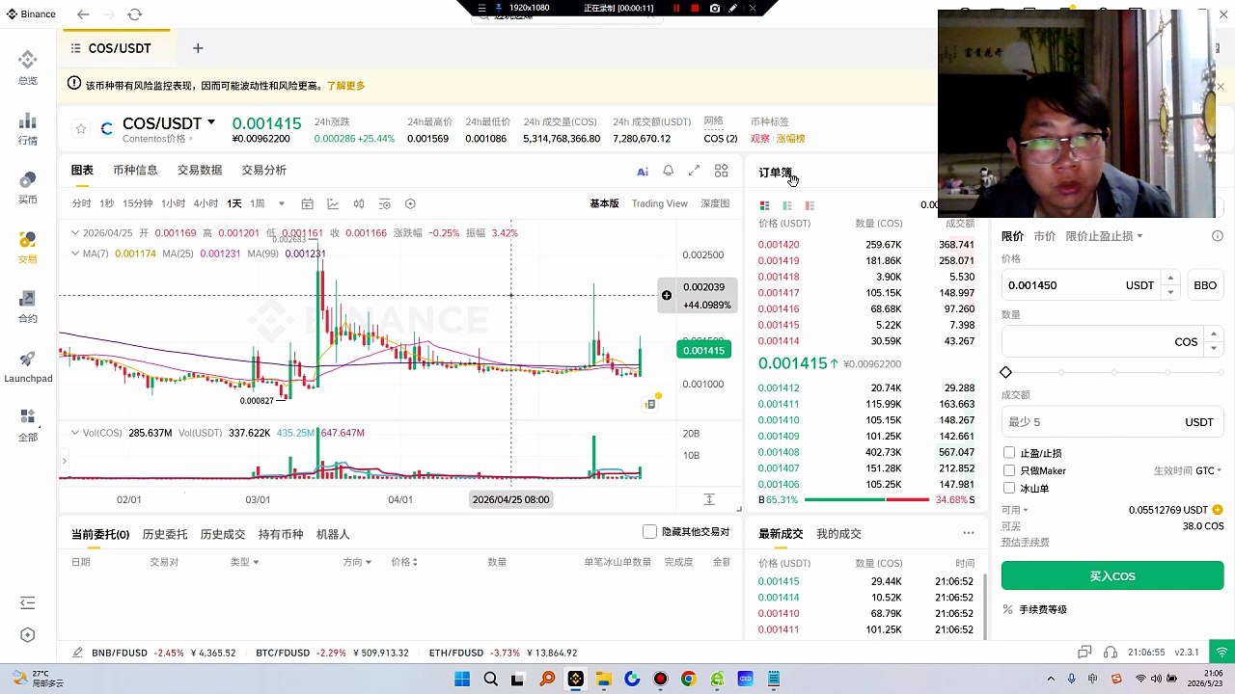Open the calendar date-range icon in the chart toolbar
The height and width of the screenshot is (694, 1235).
tap(307, 203)
